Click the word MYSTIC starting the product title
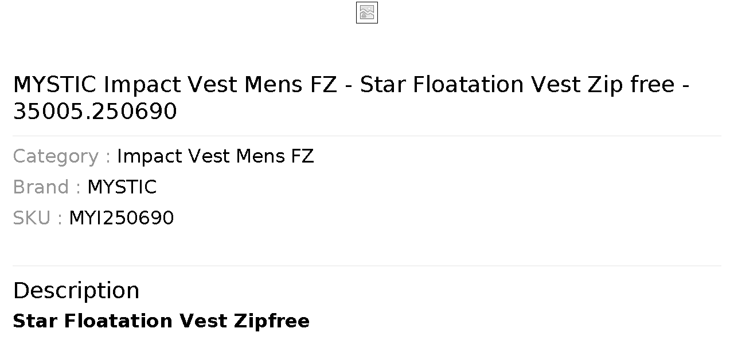 54,85
